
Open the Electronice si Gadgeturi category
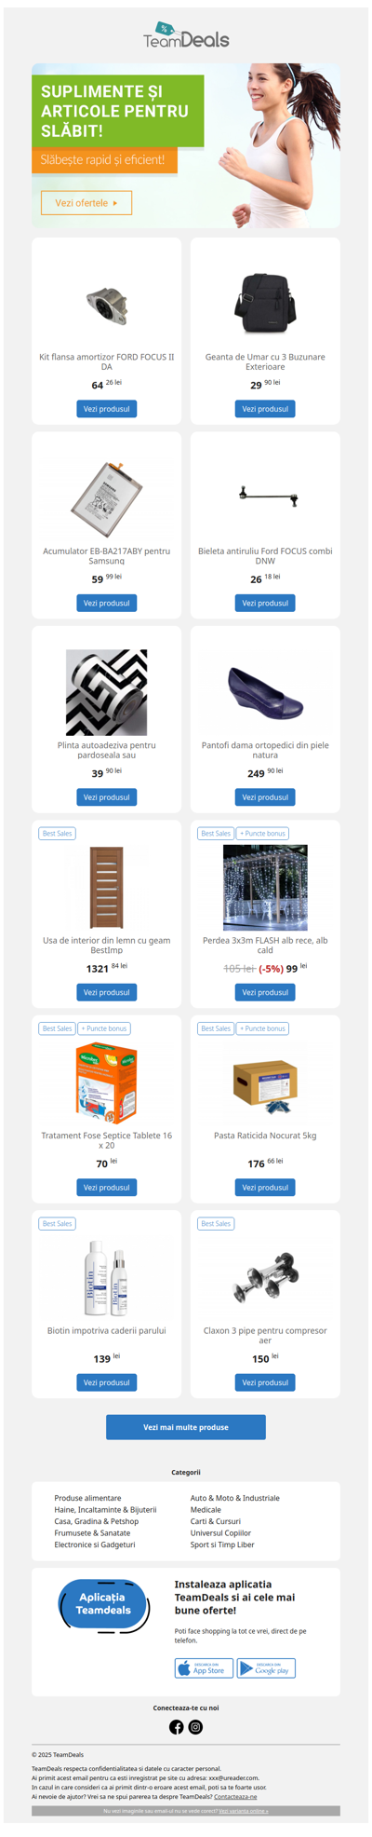point(95,1544)
